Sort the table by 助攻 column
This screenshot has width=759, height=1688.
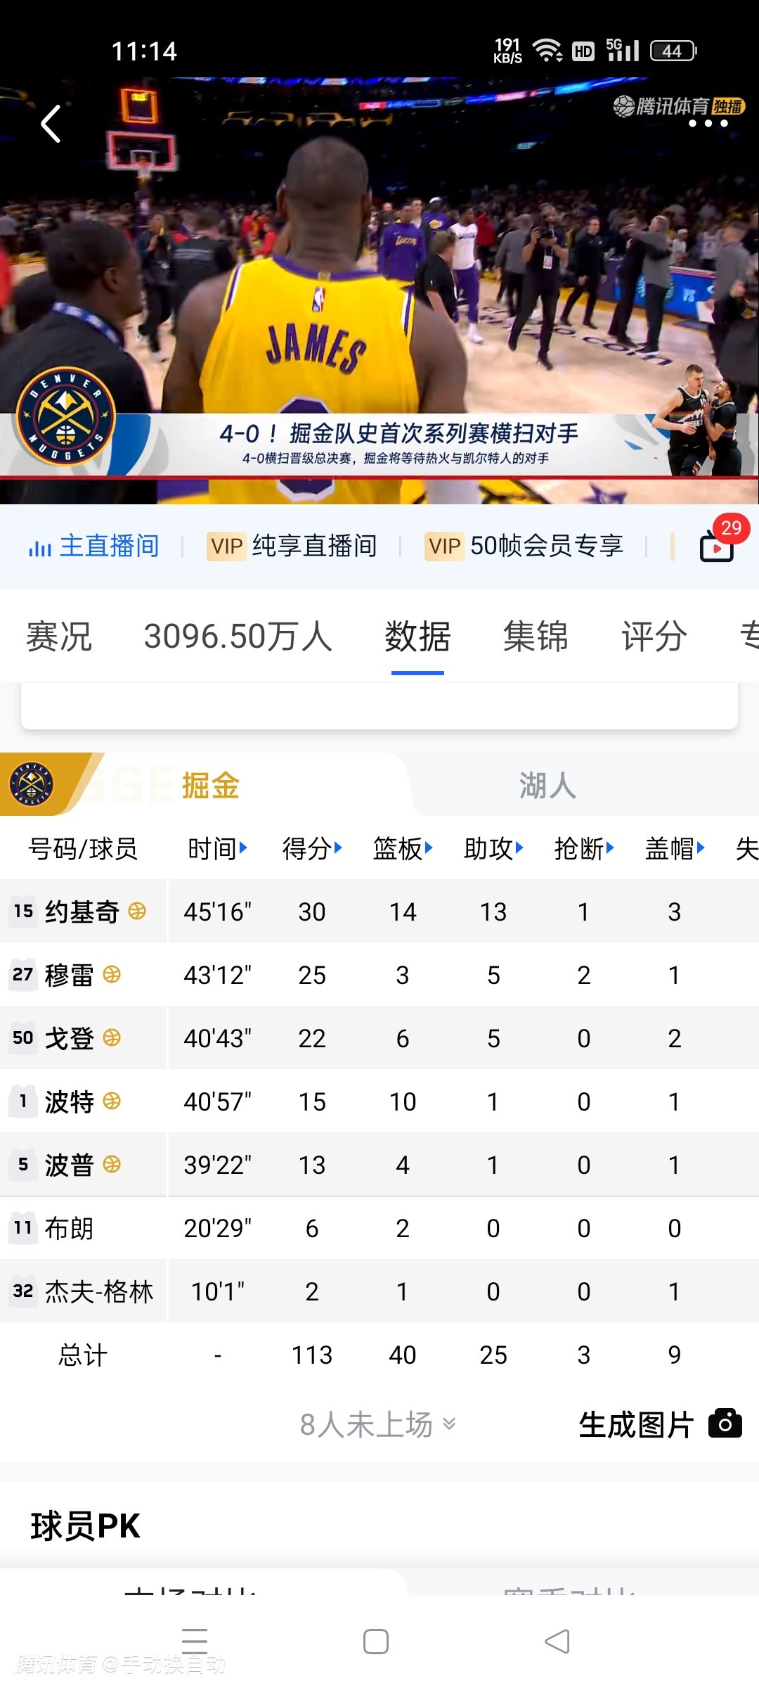pos(493,848)
